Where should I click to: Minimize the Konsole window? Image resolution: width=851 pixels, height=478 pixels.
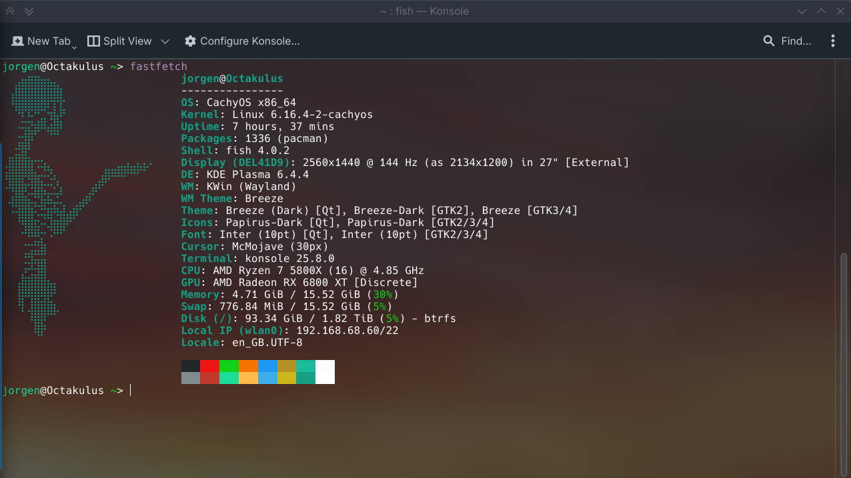point(802,11)
